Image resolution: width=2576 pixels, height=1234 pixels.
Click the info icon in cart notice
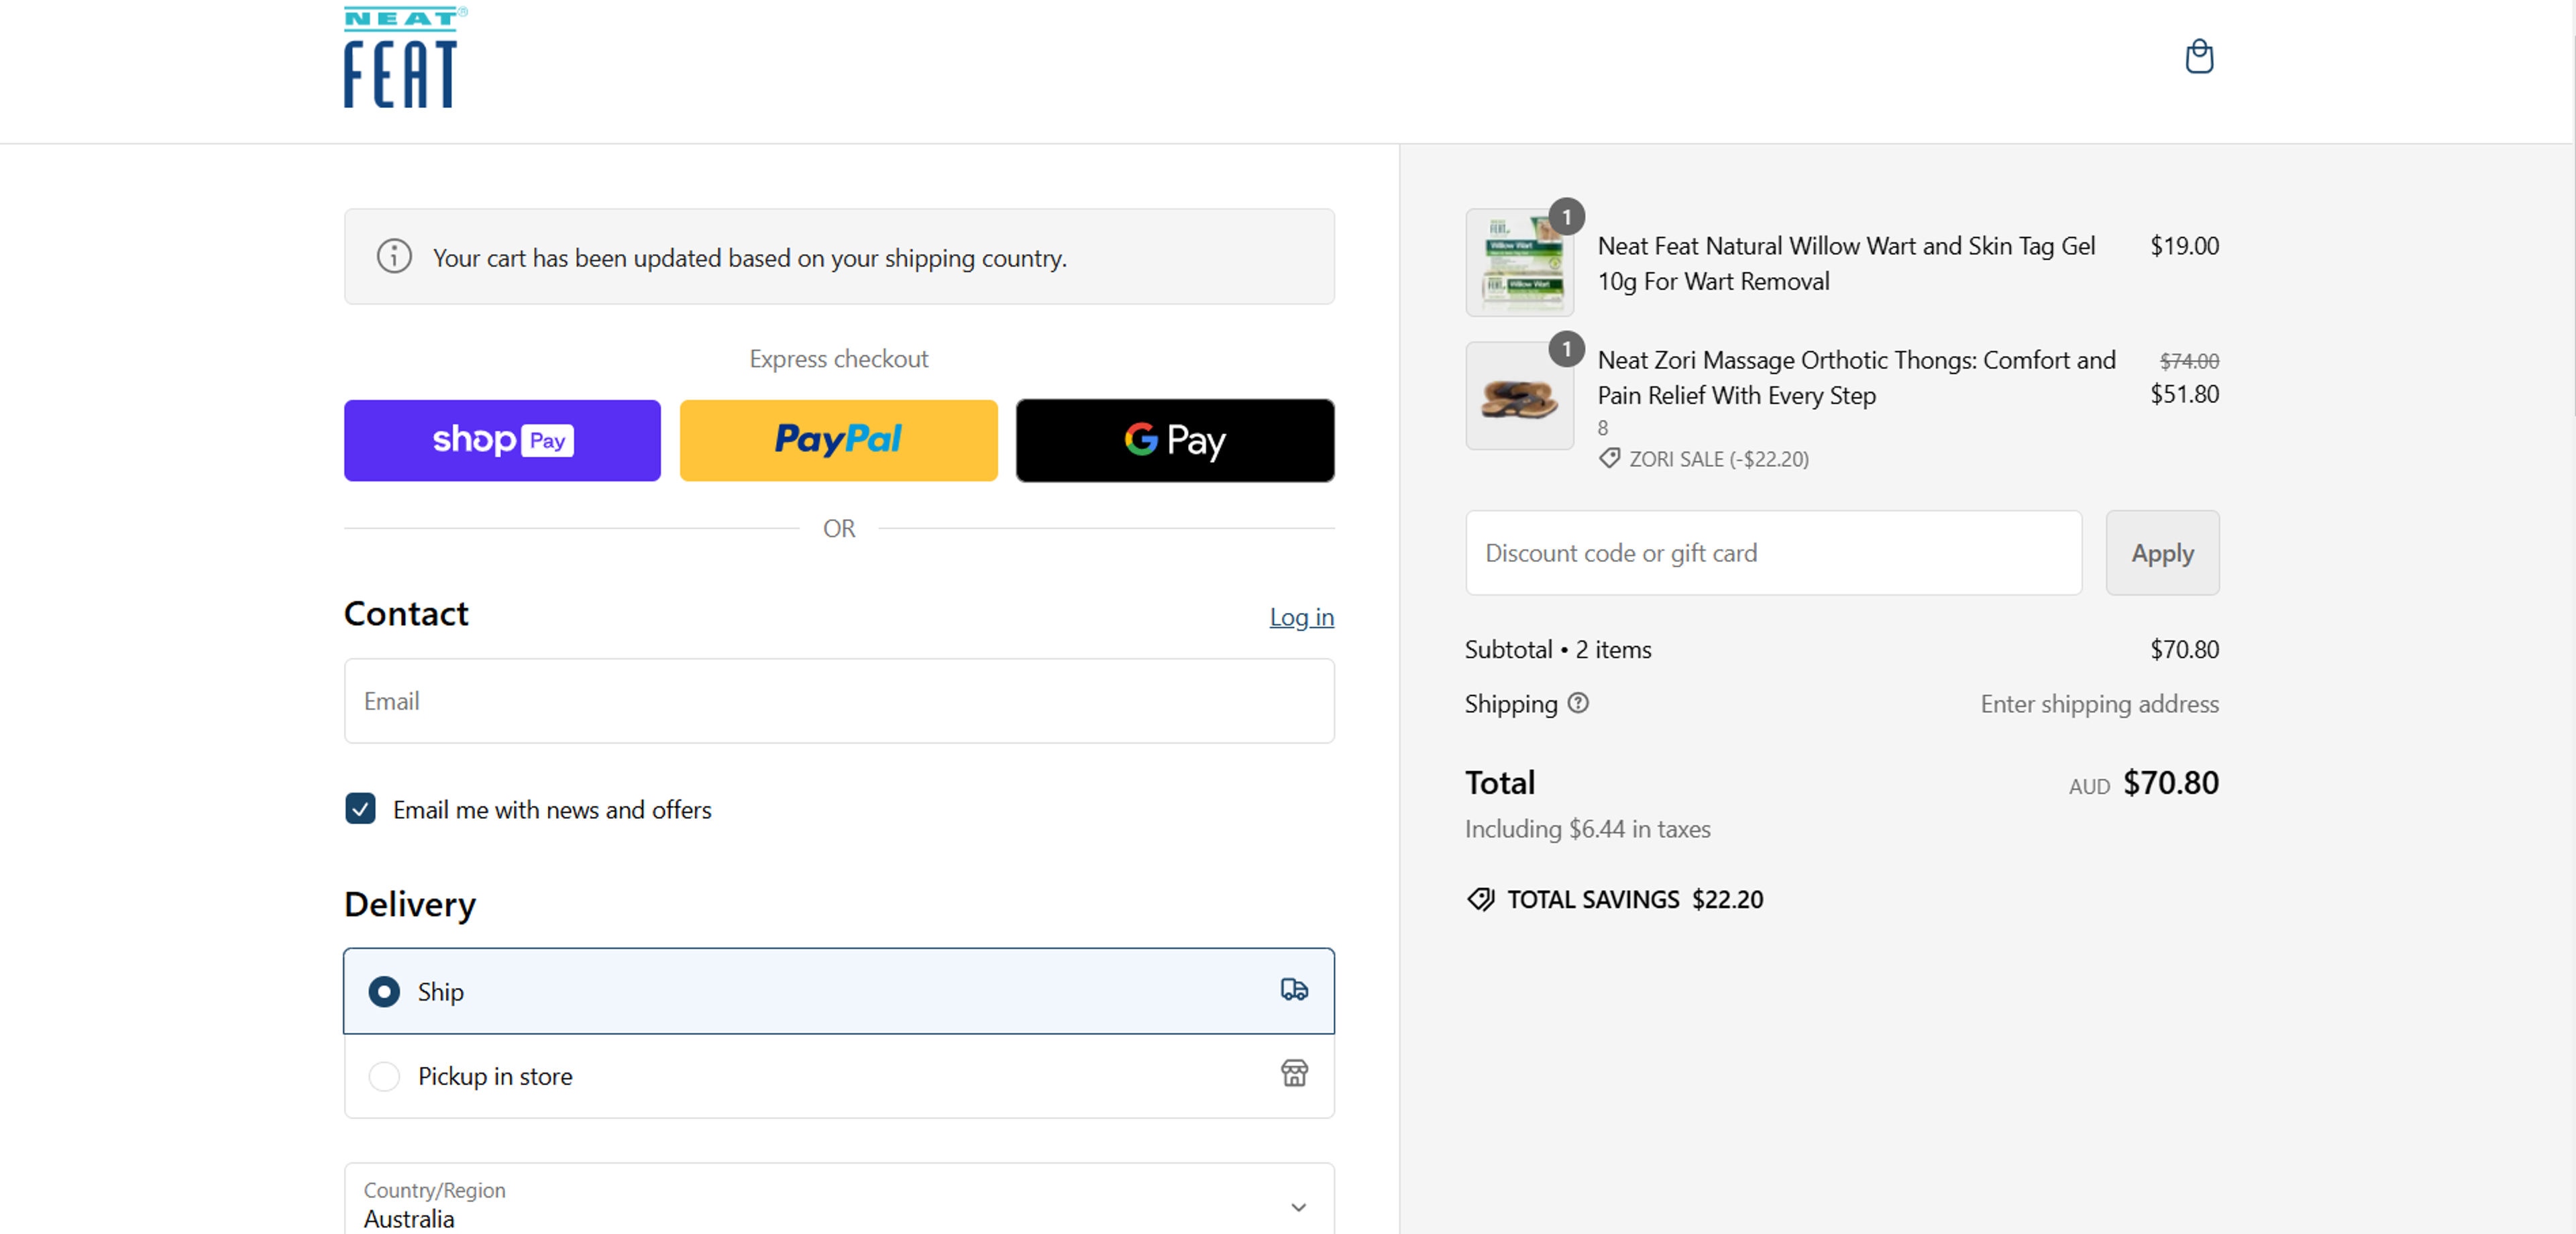[394, 257]
